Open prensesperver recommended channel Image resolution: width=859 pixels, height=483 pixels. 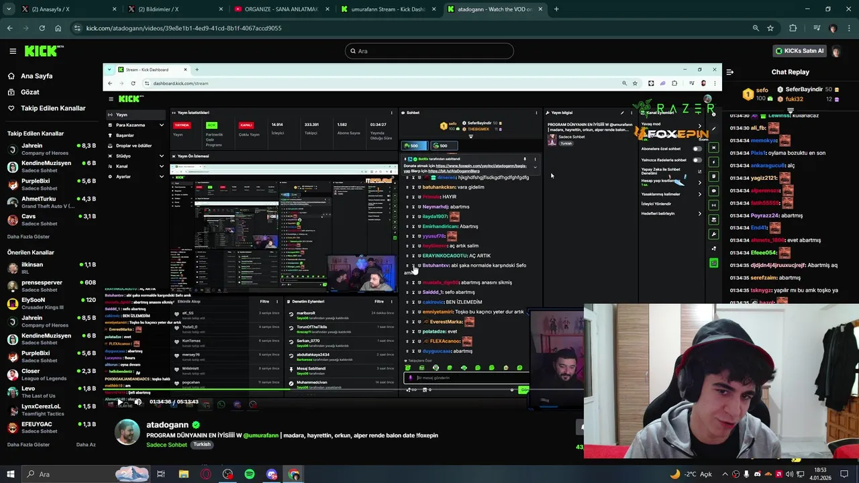51,286
